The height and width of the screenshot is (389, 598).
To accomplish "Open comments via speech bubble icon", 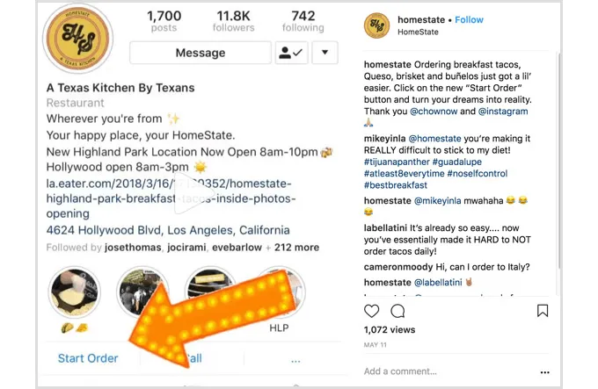I will click(x=397, y=311).
